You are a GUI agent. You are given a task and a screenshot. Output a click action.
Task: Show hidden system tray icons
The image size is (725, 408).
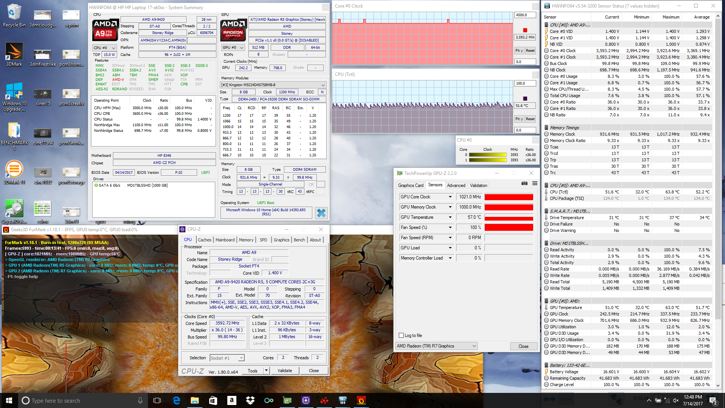point(649,400)
